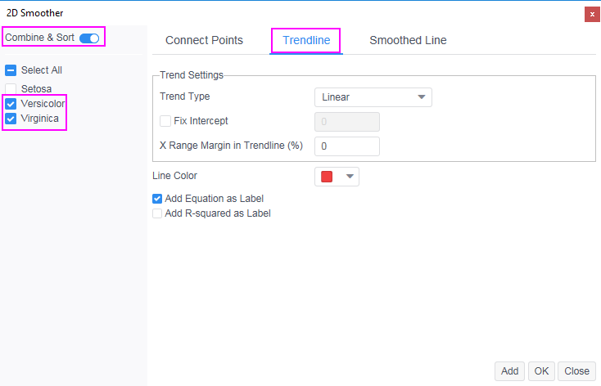Open the Smoothed Line tab
Screen dimensions: 601x386
[x=408, y=40]
